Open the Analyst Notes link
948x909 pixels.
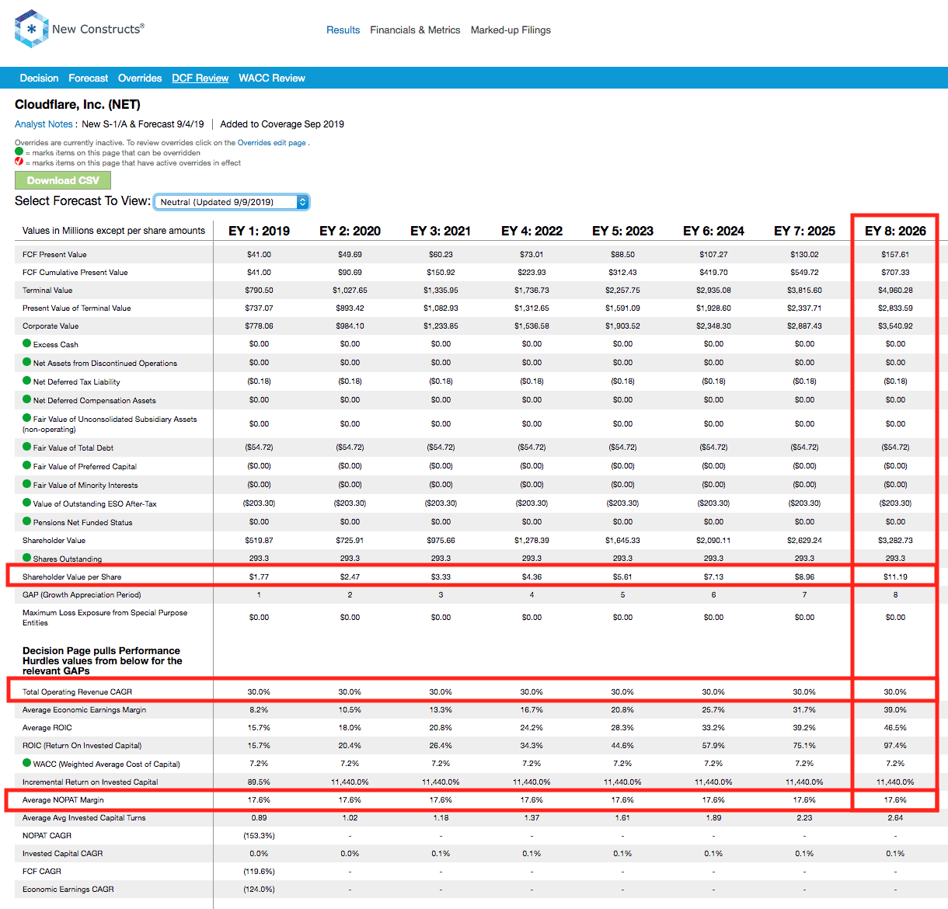[44, 124]
